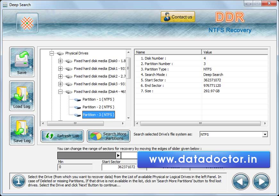Click right arrow of drive tree horizontal scrollbar
279x196 pixels.
tap(123, 123)
